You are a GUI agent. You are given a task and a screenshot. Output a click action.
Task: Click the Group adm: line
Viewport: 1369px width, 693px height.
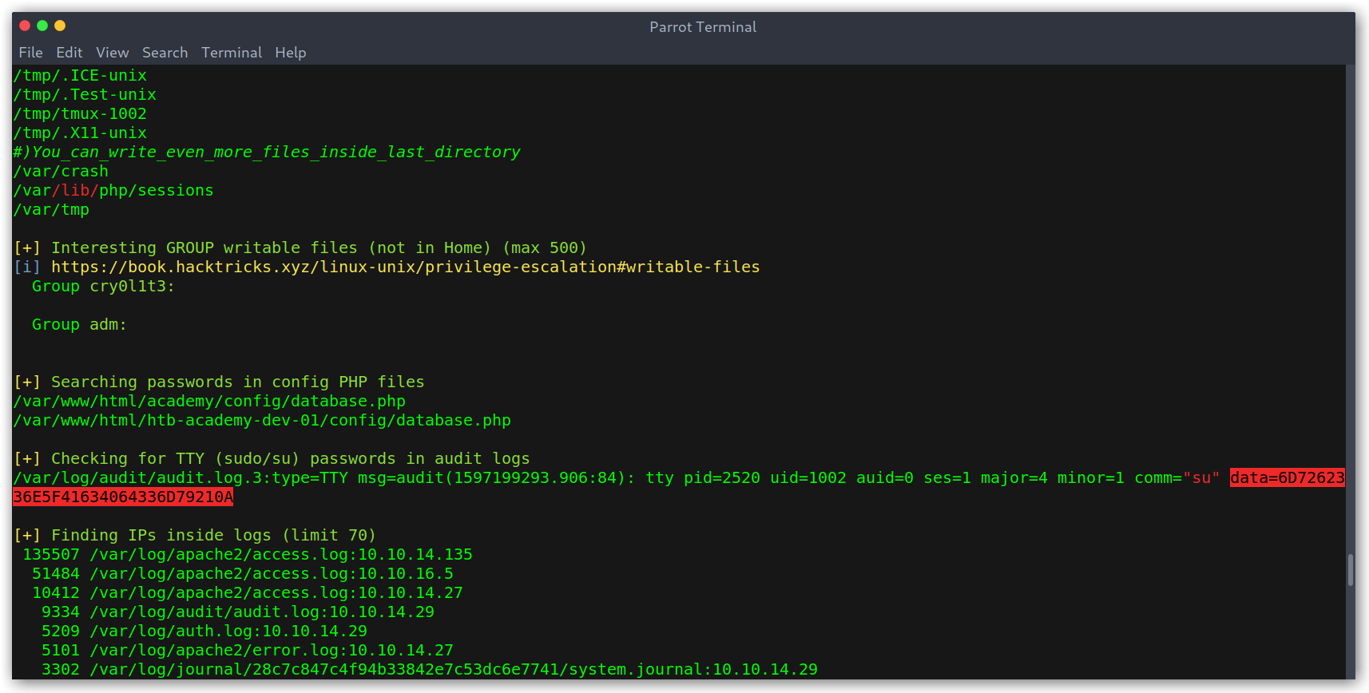coord(79,324)
